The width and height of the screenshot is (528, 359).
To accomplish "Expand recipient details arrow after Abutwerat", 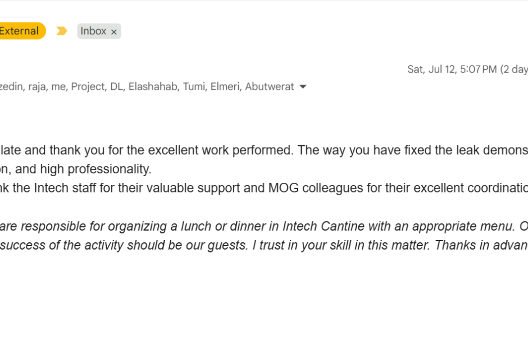I will (x=303, y=87).
